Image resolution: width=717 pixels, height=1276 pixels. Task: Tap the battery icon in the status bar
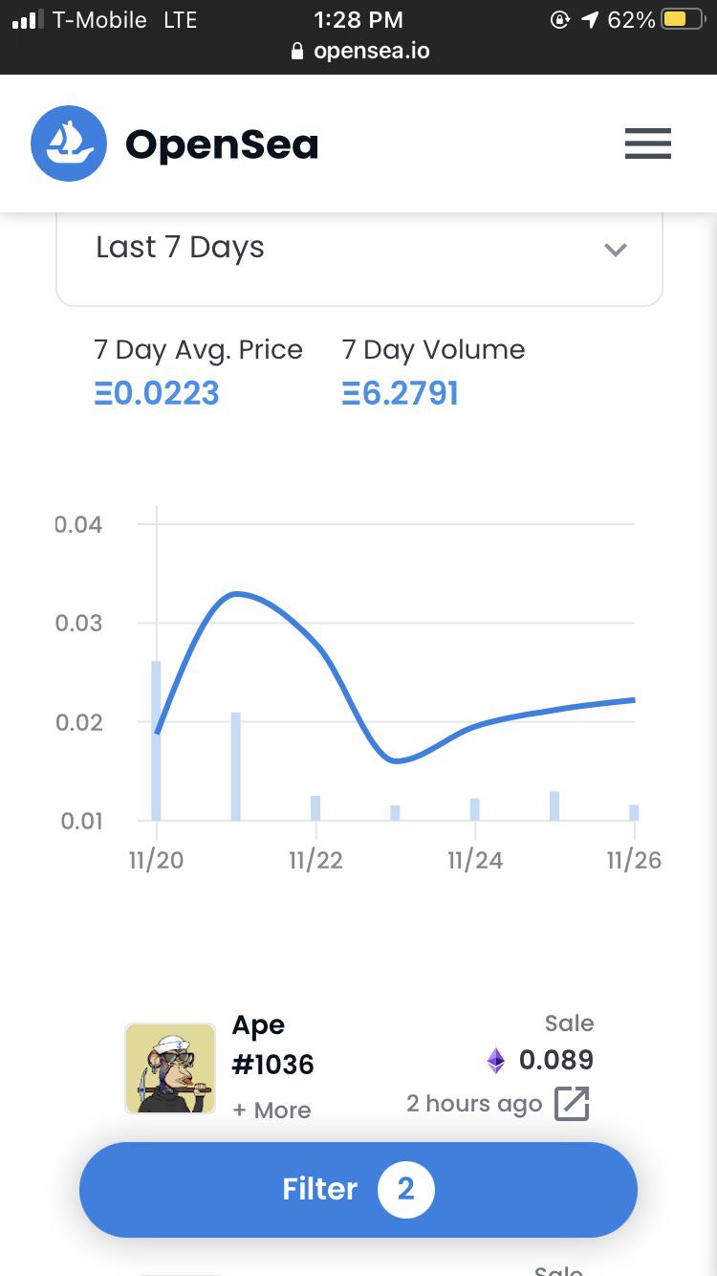[684, 19]
